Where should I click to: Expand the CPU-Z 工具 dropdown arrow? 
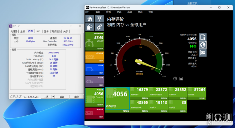(x=53, y=97)
